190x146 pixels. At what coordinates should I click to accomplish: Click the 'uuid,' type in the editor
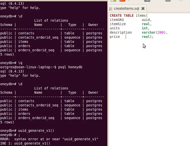[146, 20]
